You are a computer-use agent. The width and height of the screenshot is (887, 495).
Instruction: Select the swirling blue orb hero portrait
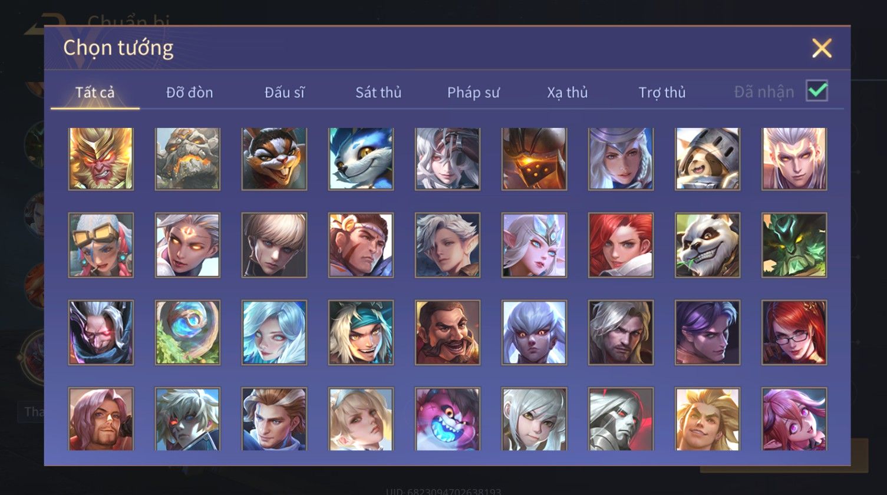[187, 332]
